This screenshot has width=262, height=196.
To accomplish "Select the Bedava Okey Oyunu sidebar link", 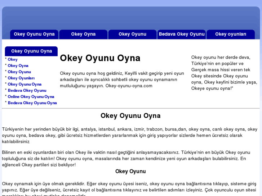I will [27, 90].
